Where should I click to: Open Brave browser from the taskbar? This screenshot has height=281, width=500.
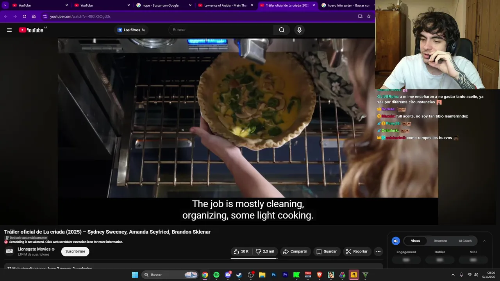[x=320, y=275]
